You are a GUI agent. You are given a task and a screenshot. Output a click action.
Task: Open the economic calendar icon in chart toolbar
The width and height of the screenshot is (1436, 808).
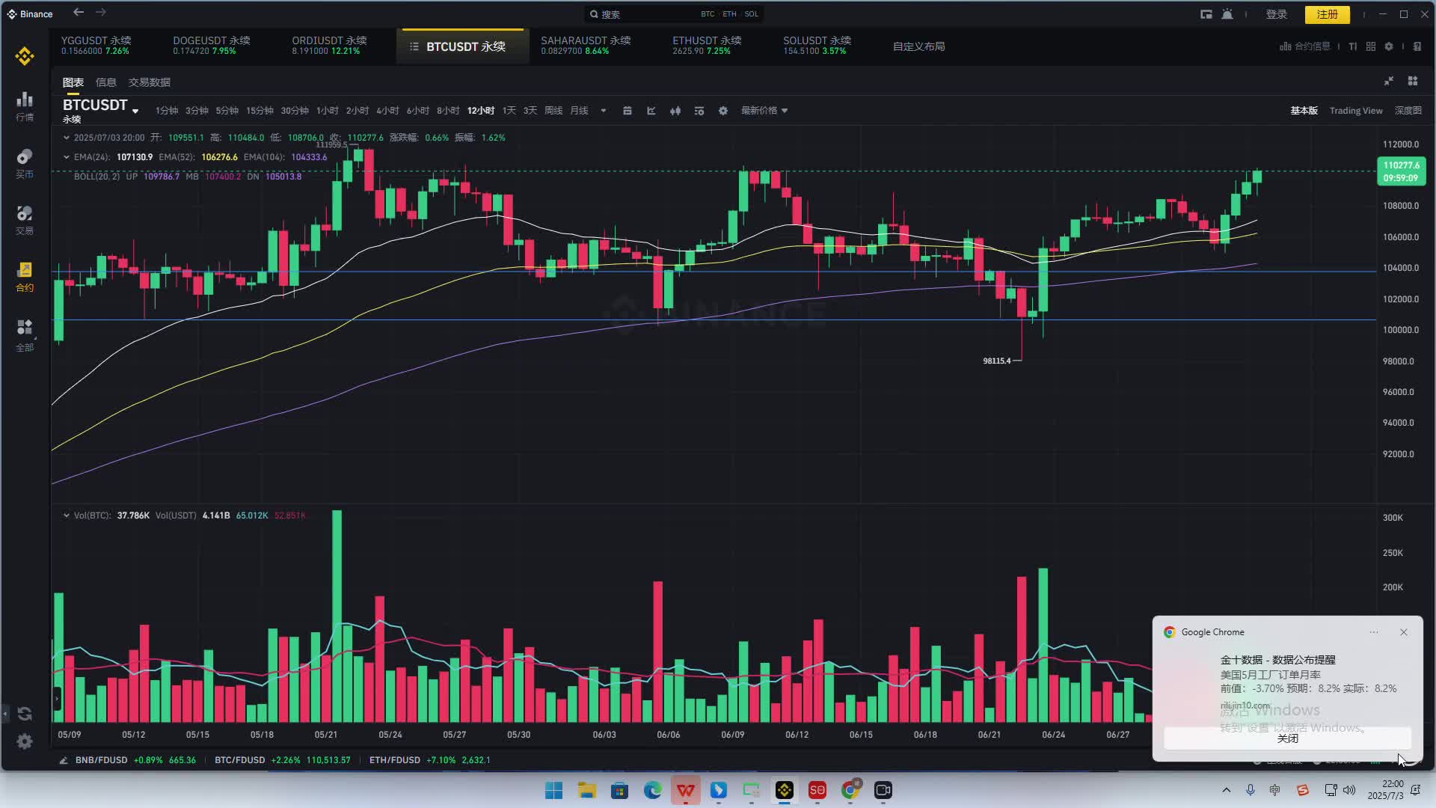point(627,110)
